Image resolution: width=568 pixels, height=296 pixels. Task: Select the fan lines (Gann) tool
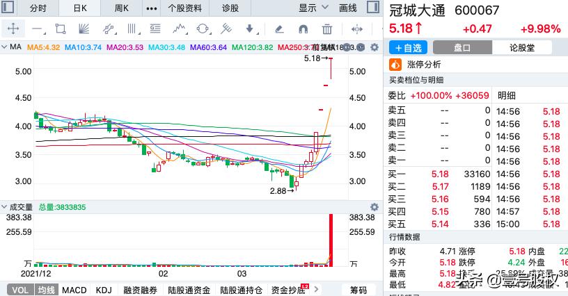point(84,28)
